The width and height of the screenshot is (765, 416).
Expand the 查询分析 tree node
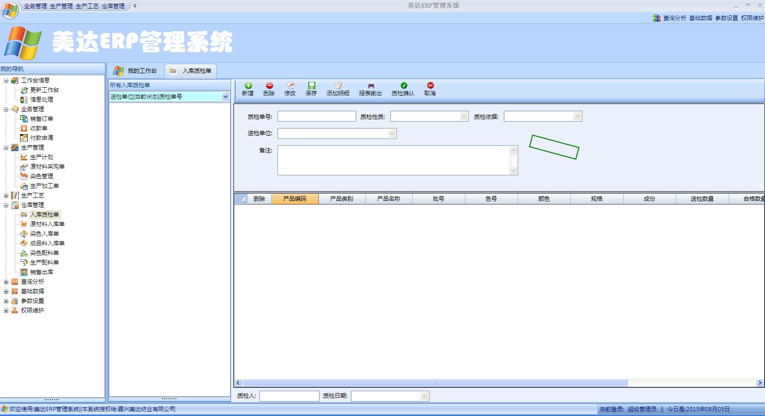[6, 282]
